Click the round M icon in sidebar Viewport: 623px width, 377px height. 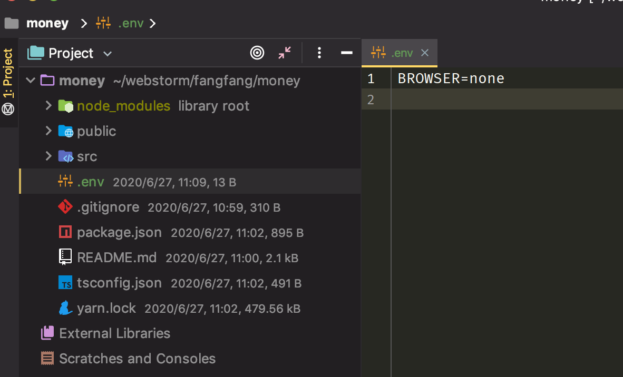point(8,109)
